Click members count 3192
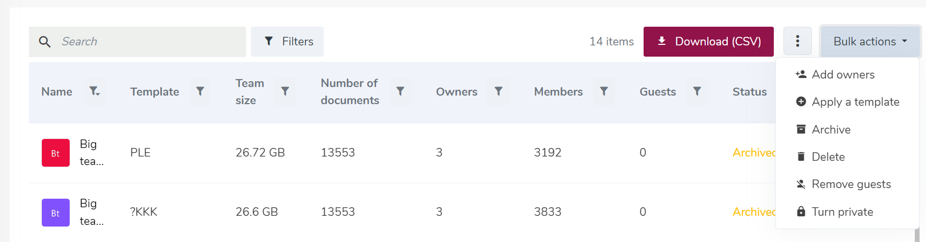926x242 pixels. (x=548, y=153)
